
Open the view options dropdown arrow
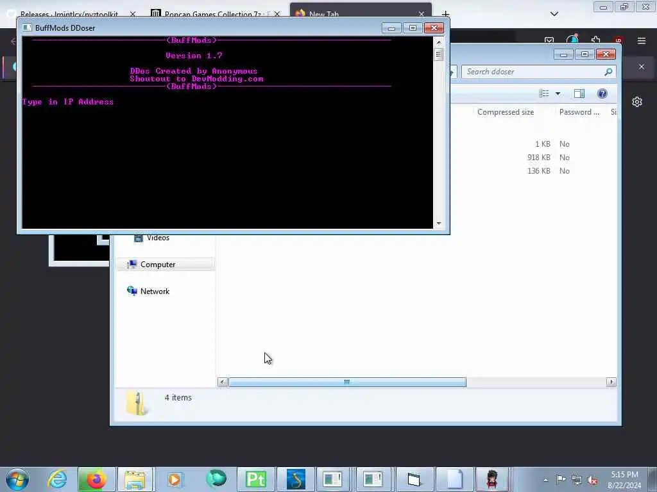coord(558,94)
